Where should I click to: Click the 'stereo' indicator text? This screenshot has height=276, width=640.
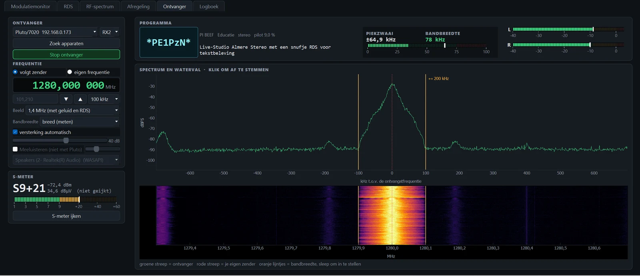(244, 35)
